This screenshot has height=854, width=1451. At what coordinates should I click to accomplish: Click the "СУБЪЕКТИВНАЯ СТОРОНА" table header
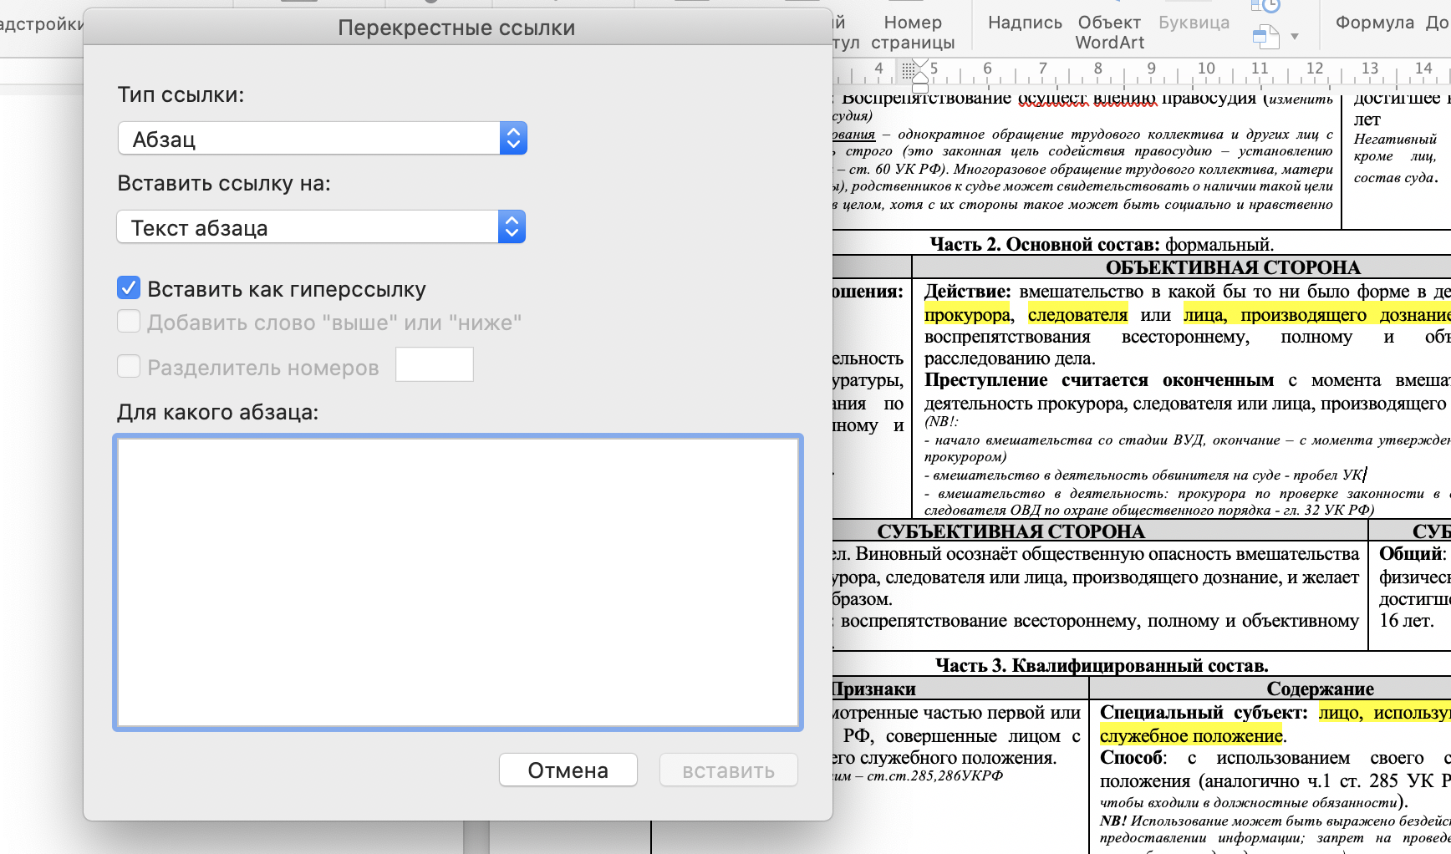coord(1011,531)
